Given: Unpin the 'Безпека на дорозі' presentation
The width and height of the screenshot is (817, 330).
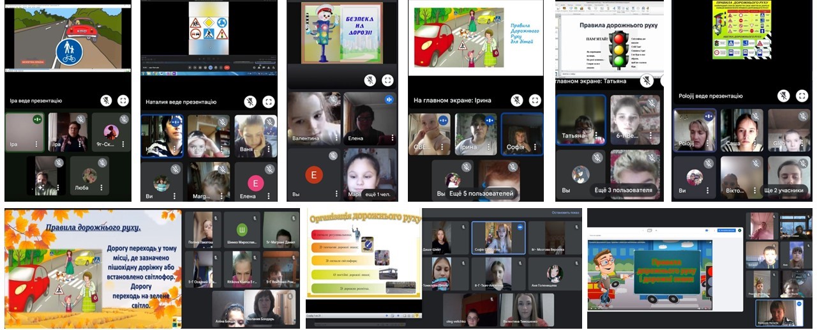Looking at the screenshot, I should [370, 80].
